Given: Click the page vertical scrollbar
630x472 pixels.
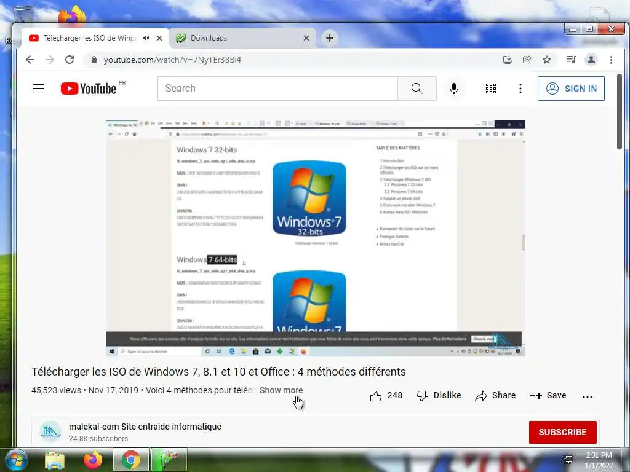Looking at the screenshot, I should [619, 112].
